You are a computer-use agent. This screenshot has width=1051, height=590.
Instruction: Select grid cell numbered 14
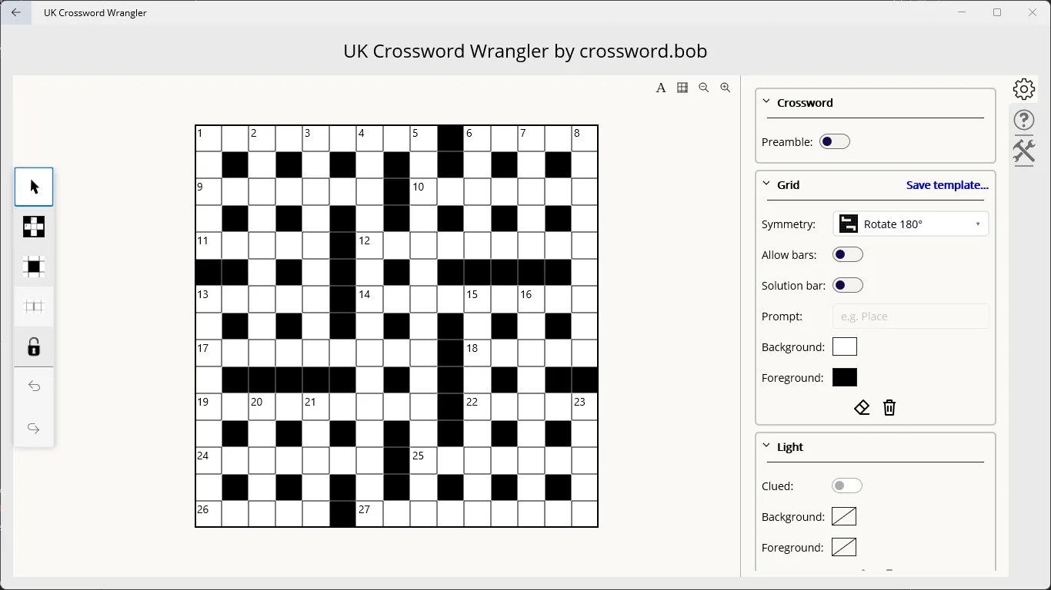tap(370, 300)
